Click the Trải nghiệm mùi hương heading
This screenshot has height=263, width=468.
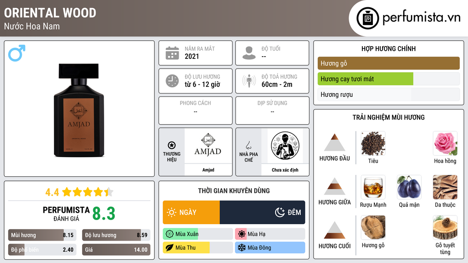[x=388, y=117]
